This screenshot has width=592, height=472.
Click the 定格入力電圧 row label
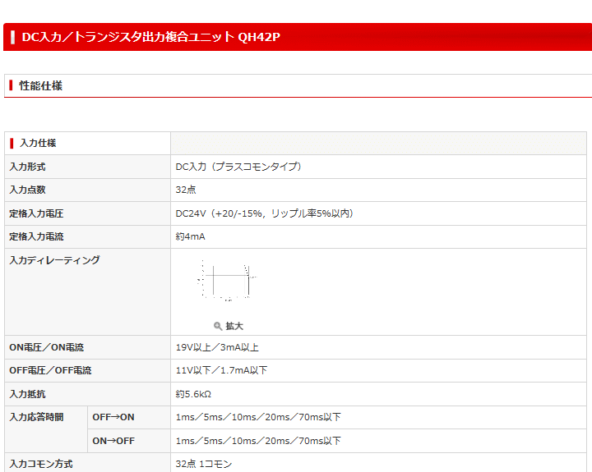coord(36,213)
